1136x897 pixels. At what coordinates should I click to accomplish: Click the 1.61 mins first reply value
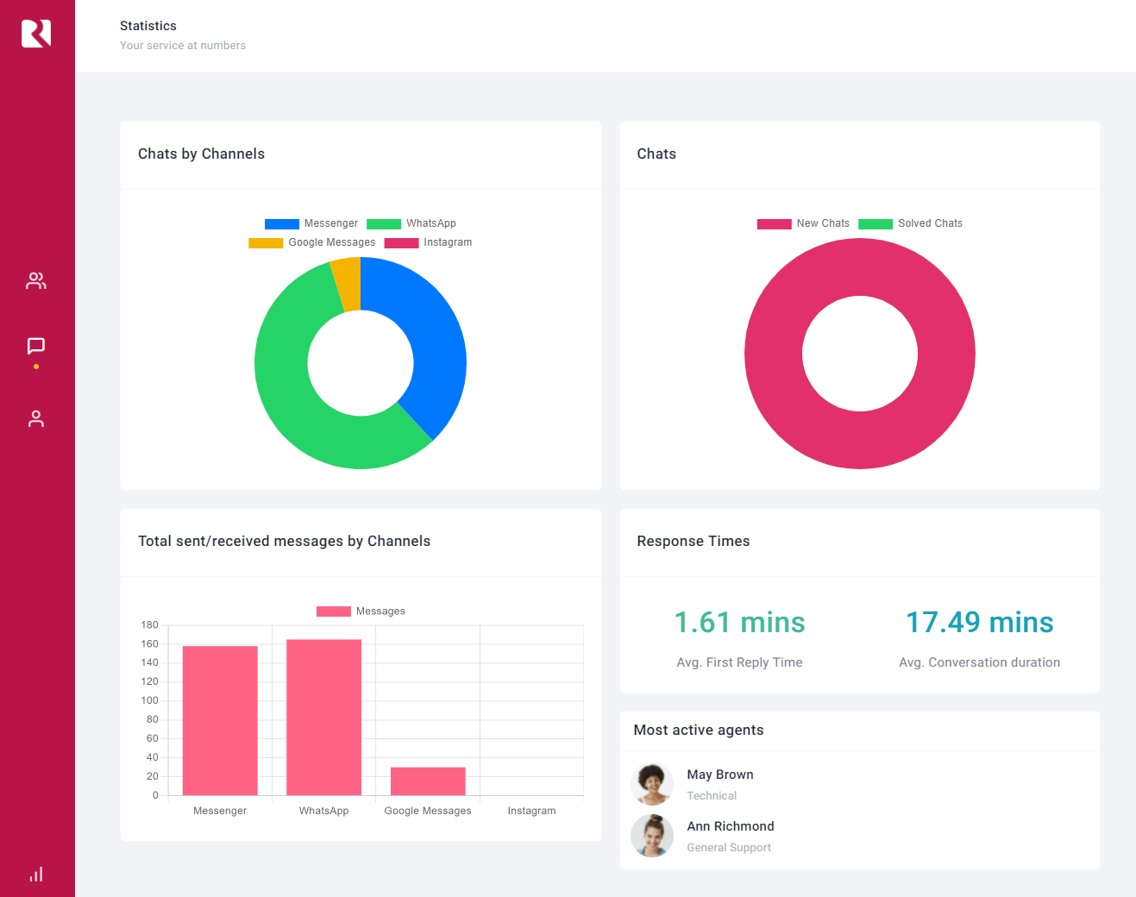click(739, 623)
